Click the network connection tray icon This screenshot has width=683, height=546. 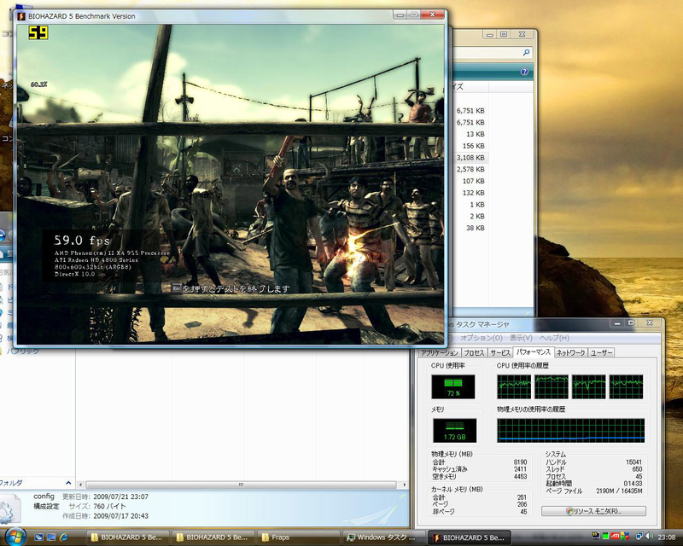(x=639, y=536)
